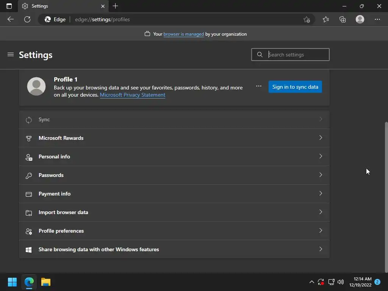Expand the Payment info chevron

(x=321, y=193)
